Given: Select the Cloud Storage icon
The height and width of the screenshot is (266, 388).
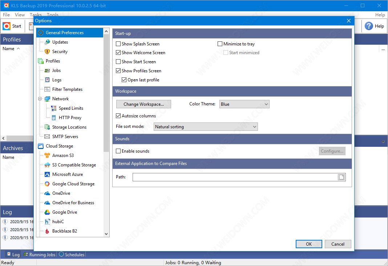Looking at the screenshot, I should pos(41,146).
